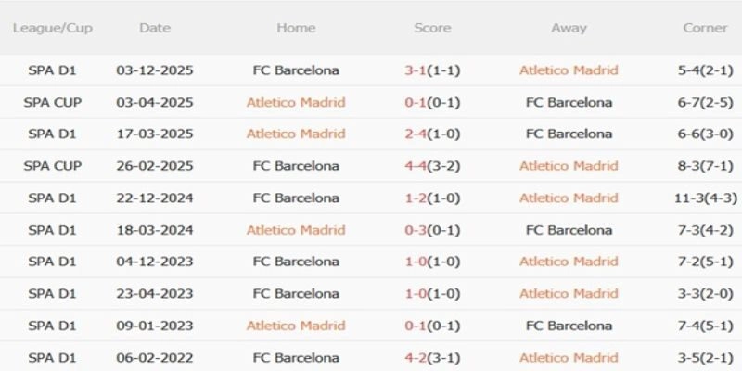Image resolution: width=742 pixels, height=371 pixels.
Task: Click the 8-3(7-1) corner result
Action: click(705, 166)
